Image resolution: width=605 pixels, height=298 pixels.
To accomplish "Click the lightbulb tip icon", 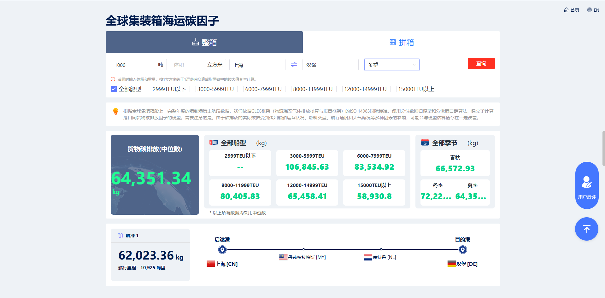I will tap(116, 111).
